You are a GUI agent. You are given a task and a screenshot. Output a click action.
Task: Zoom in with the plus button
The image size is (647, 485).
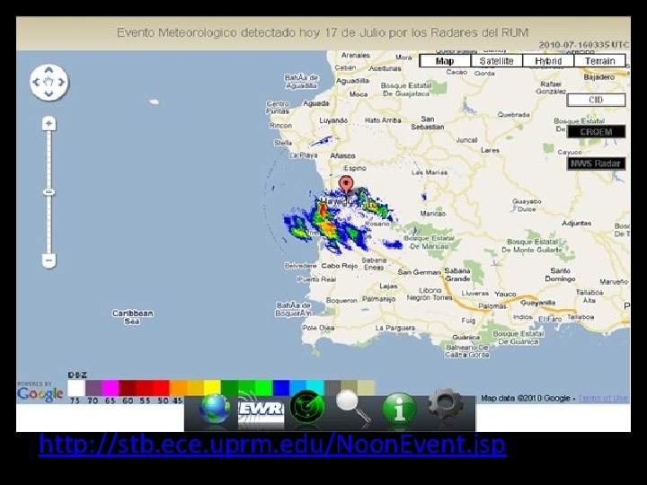coord(49,123)
